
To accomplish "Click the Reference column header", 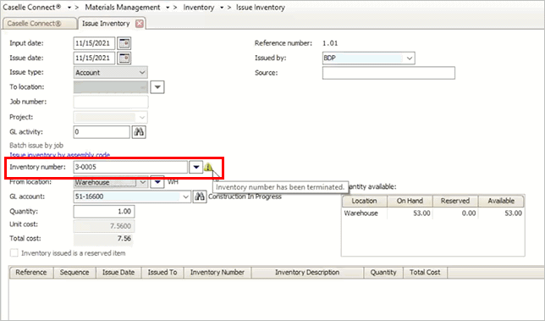I will pyautogui.click(x=31, y=273).
